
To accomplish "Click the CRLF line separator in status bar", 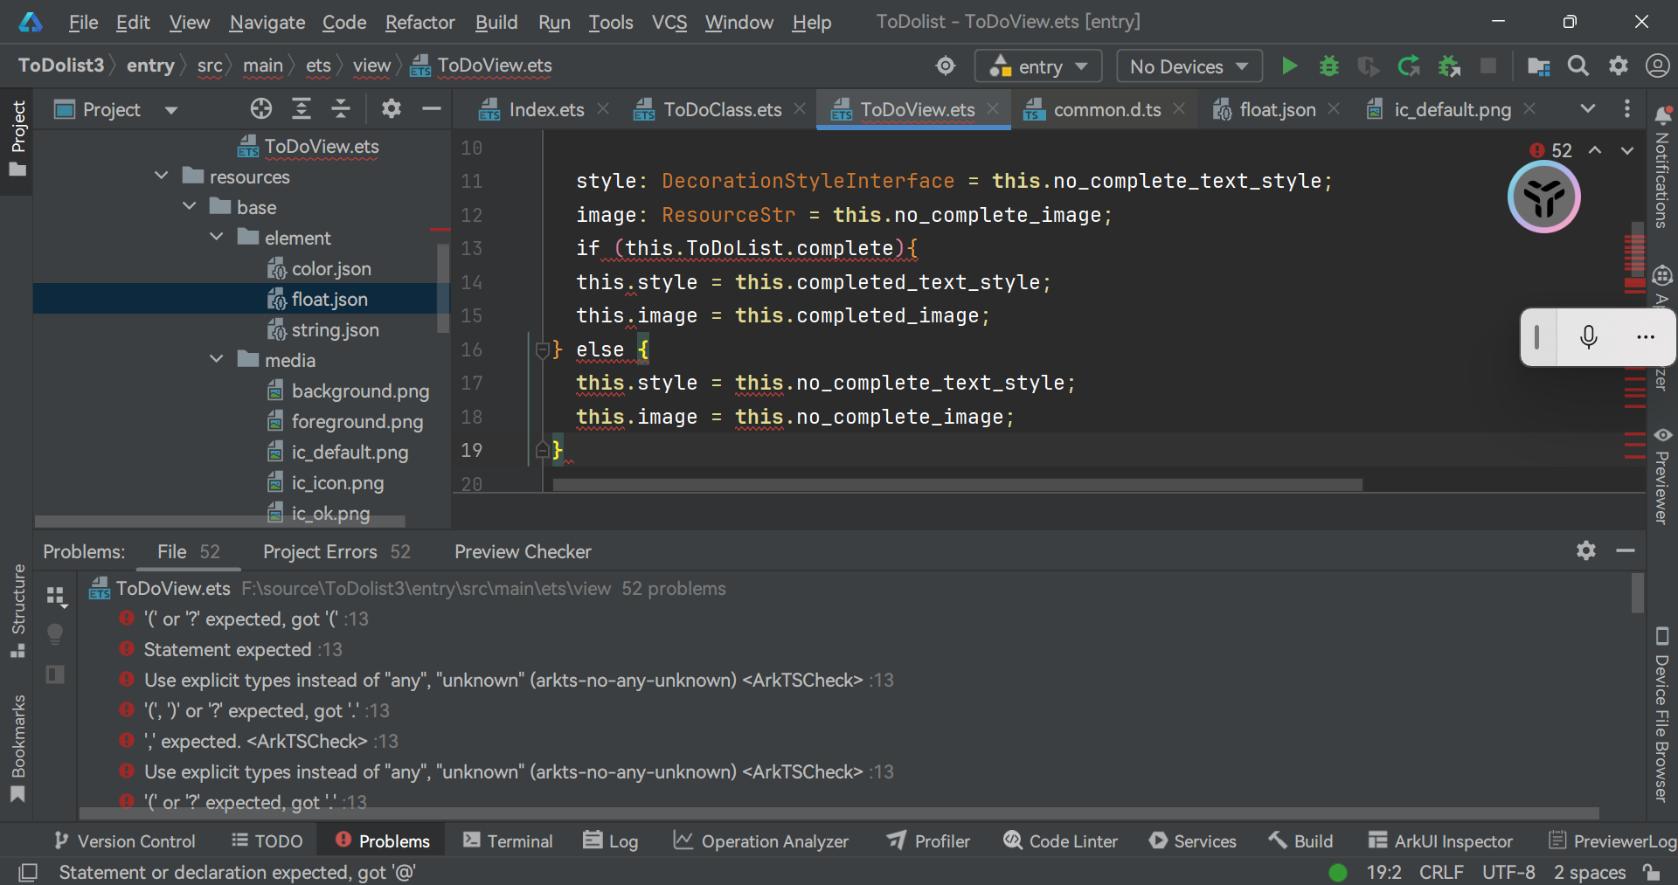I will pyautogui.click(x=1440, y=872).
